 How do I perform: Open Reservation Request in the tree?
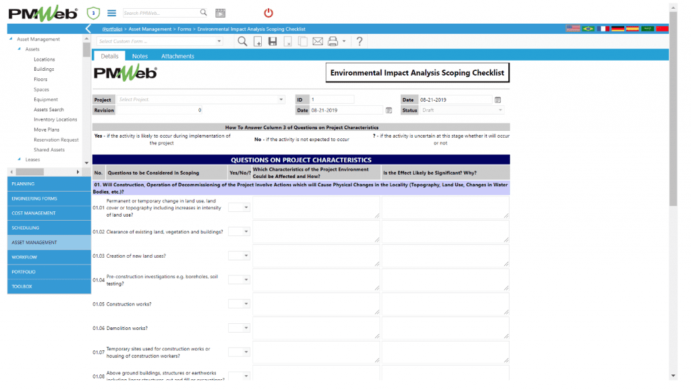(57, 140)
